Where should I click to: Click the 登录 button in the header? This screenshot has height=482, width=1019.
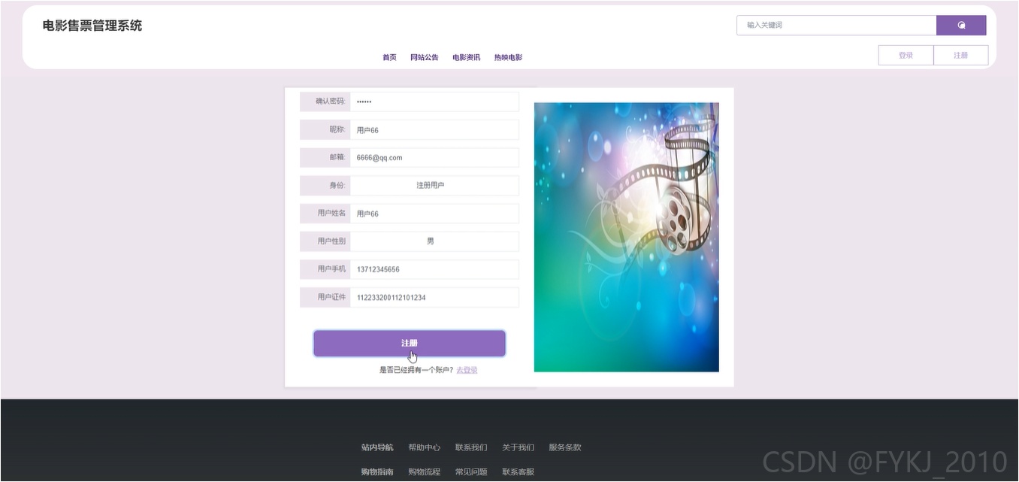coord(906,56)
